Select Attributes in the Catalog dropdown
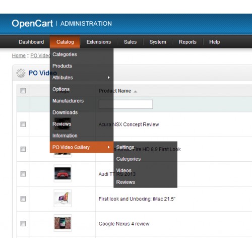Screen dimensions: 252x252 (x=82, y=78)
